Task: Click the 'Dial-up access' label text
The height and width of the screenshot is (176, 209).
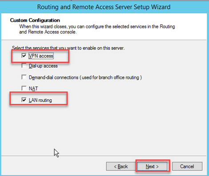Action: tap(43, 66)
